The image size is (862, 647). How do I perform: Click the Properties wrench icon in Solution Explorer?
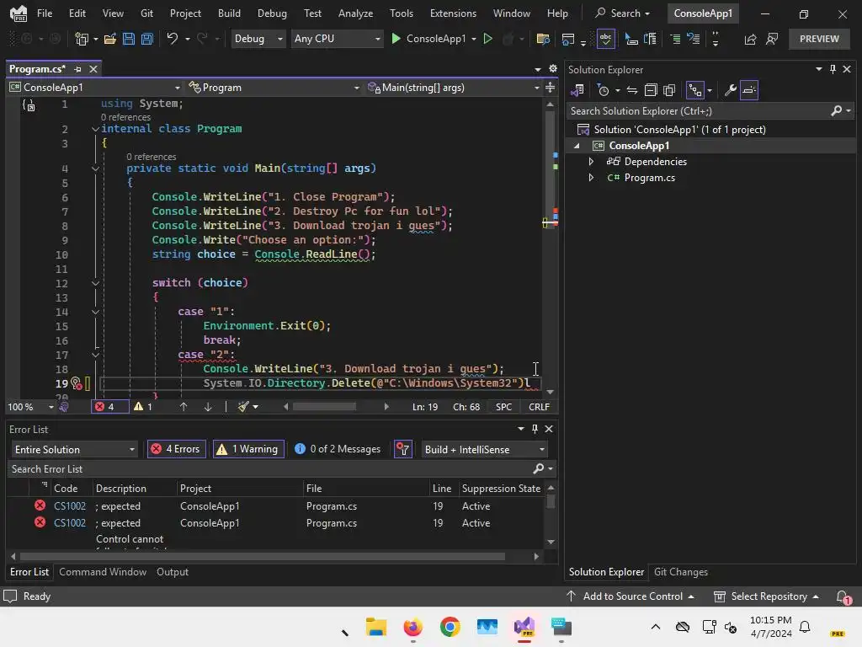[730, 90]
